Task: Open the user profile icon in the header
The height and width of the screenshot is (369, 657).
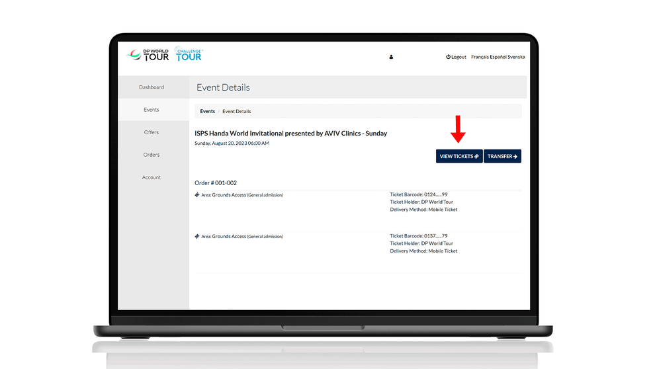Action: pyautogui.click(x=391, y=57)
